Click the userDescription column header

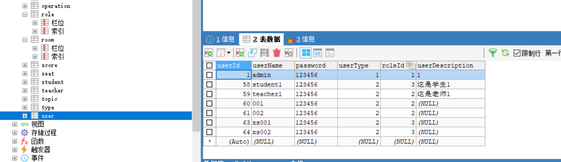(451, 65)
